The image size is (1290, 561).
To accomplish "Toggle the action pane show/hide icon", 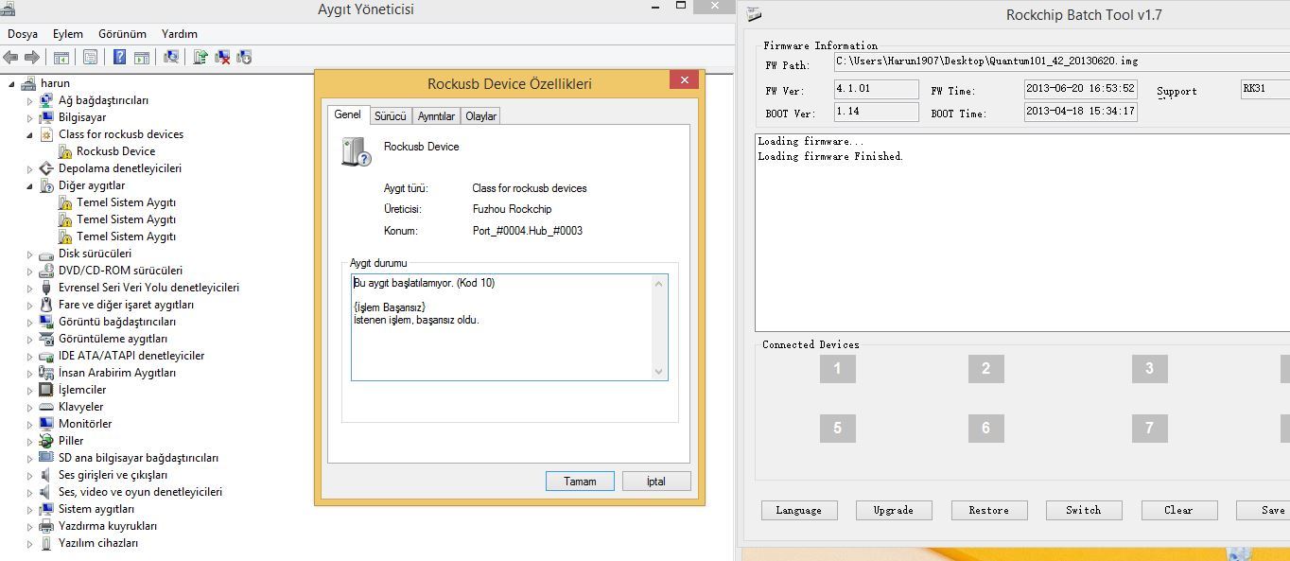I will point(141,58).
